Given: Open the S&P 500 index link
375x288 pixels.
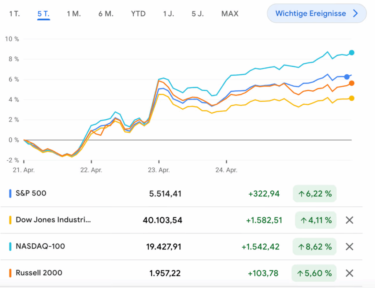Looking at the screenshot, I should coord(31,193).
